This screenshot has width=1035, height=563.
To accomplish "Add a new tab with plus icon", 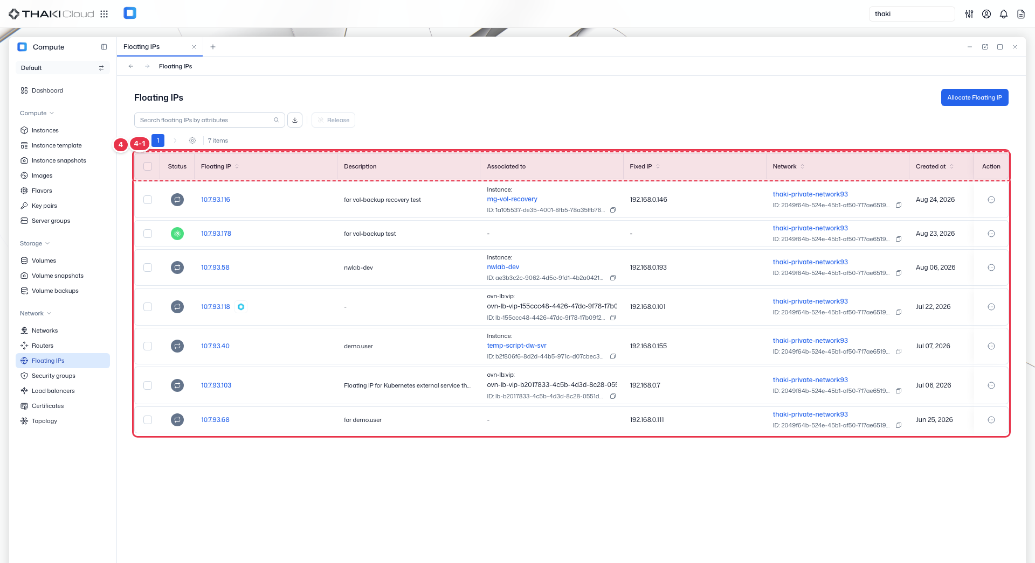I will coord(213,47).
